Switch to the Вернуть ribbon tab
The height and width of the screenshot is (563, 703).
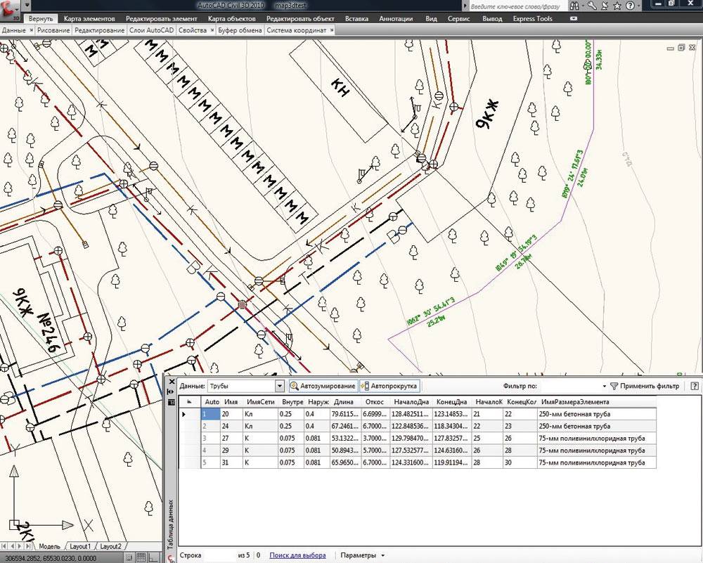click(40, 19)
